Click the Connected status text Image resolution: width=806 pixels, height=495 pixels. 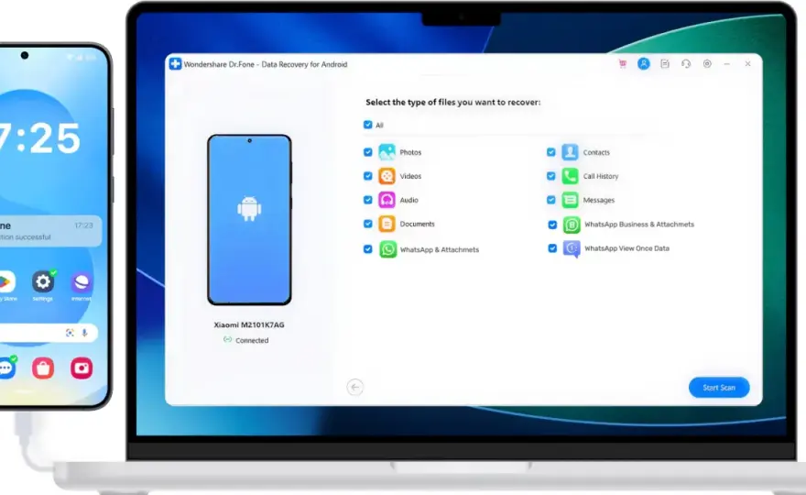tap(252, 340)
